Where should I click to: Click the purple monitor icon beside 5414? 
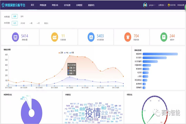click(14, 37)
